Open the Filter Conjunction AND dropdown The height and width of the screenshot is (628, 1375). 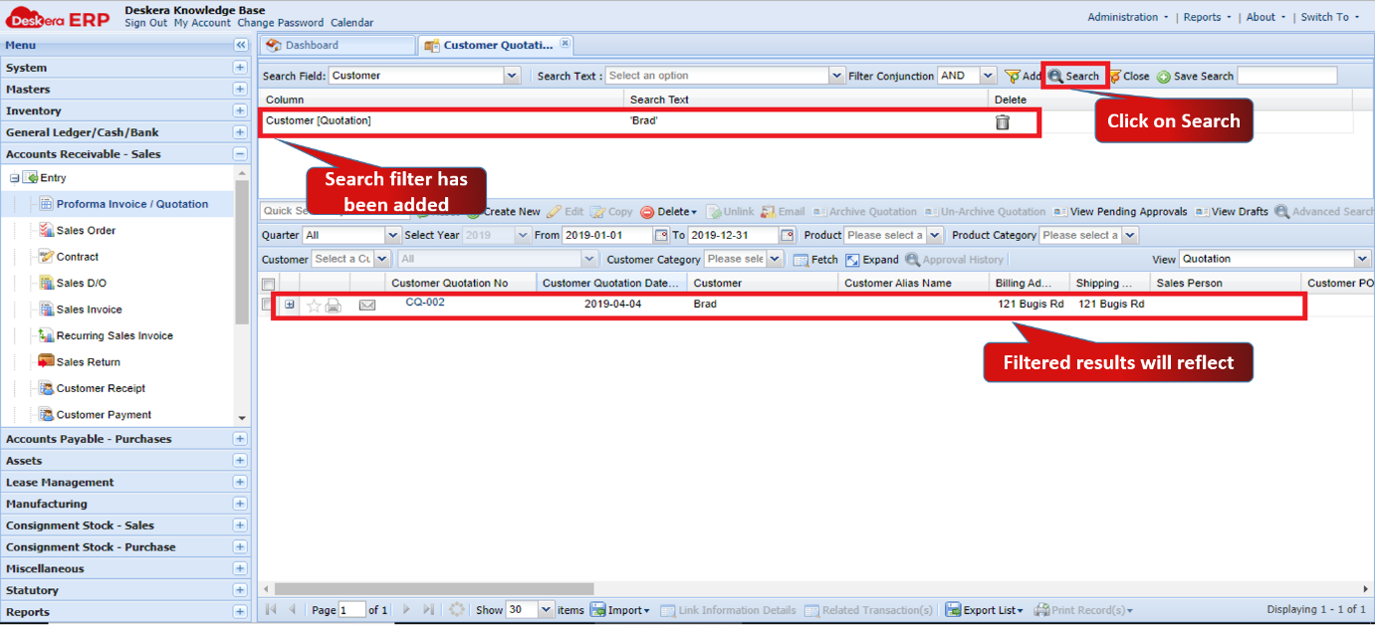pos(988,76)
